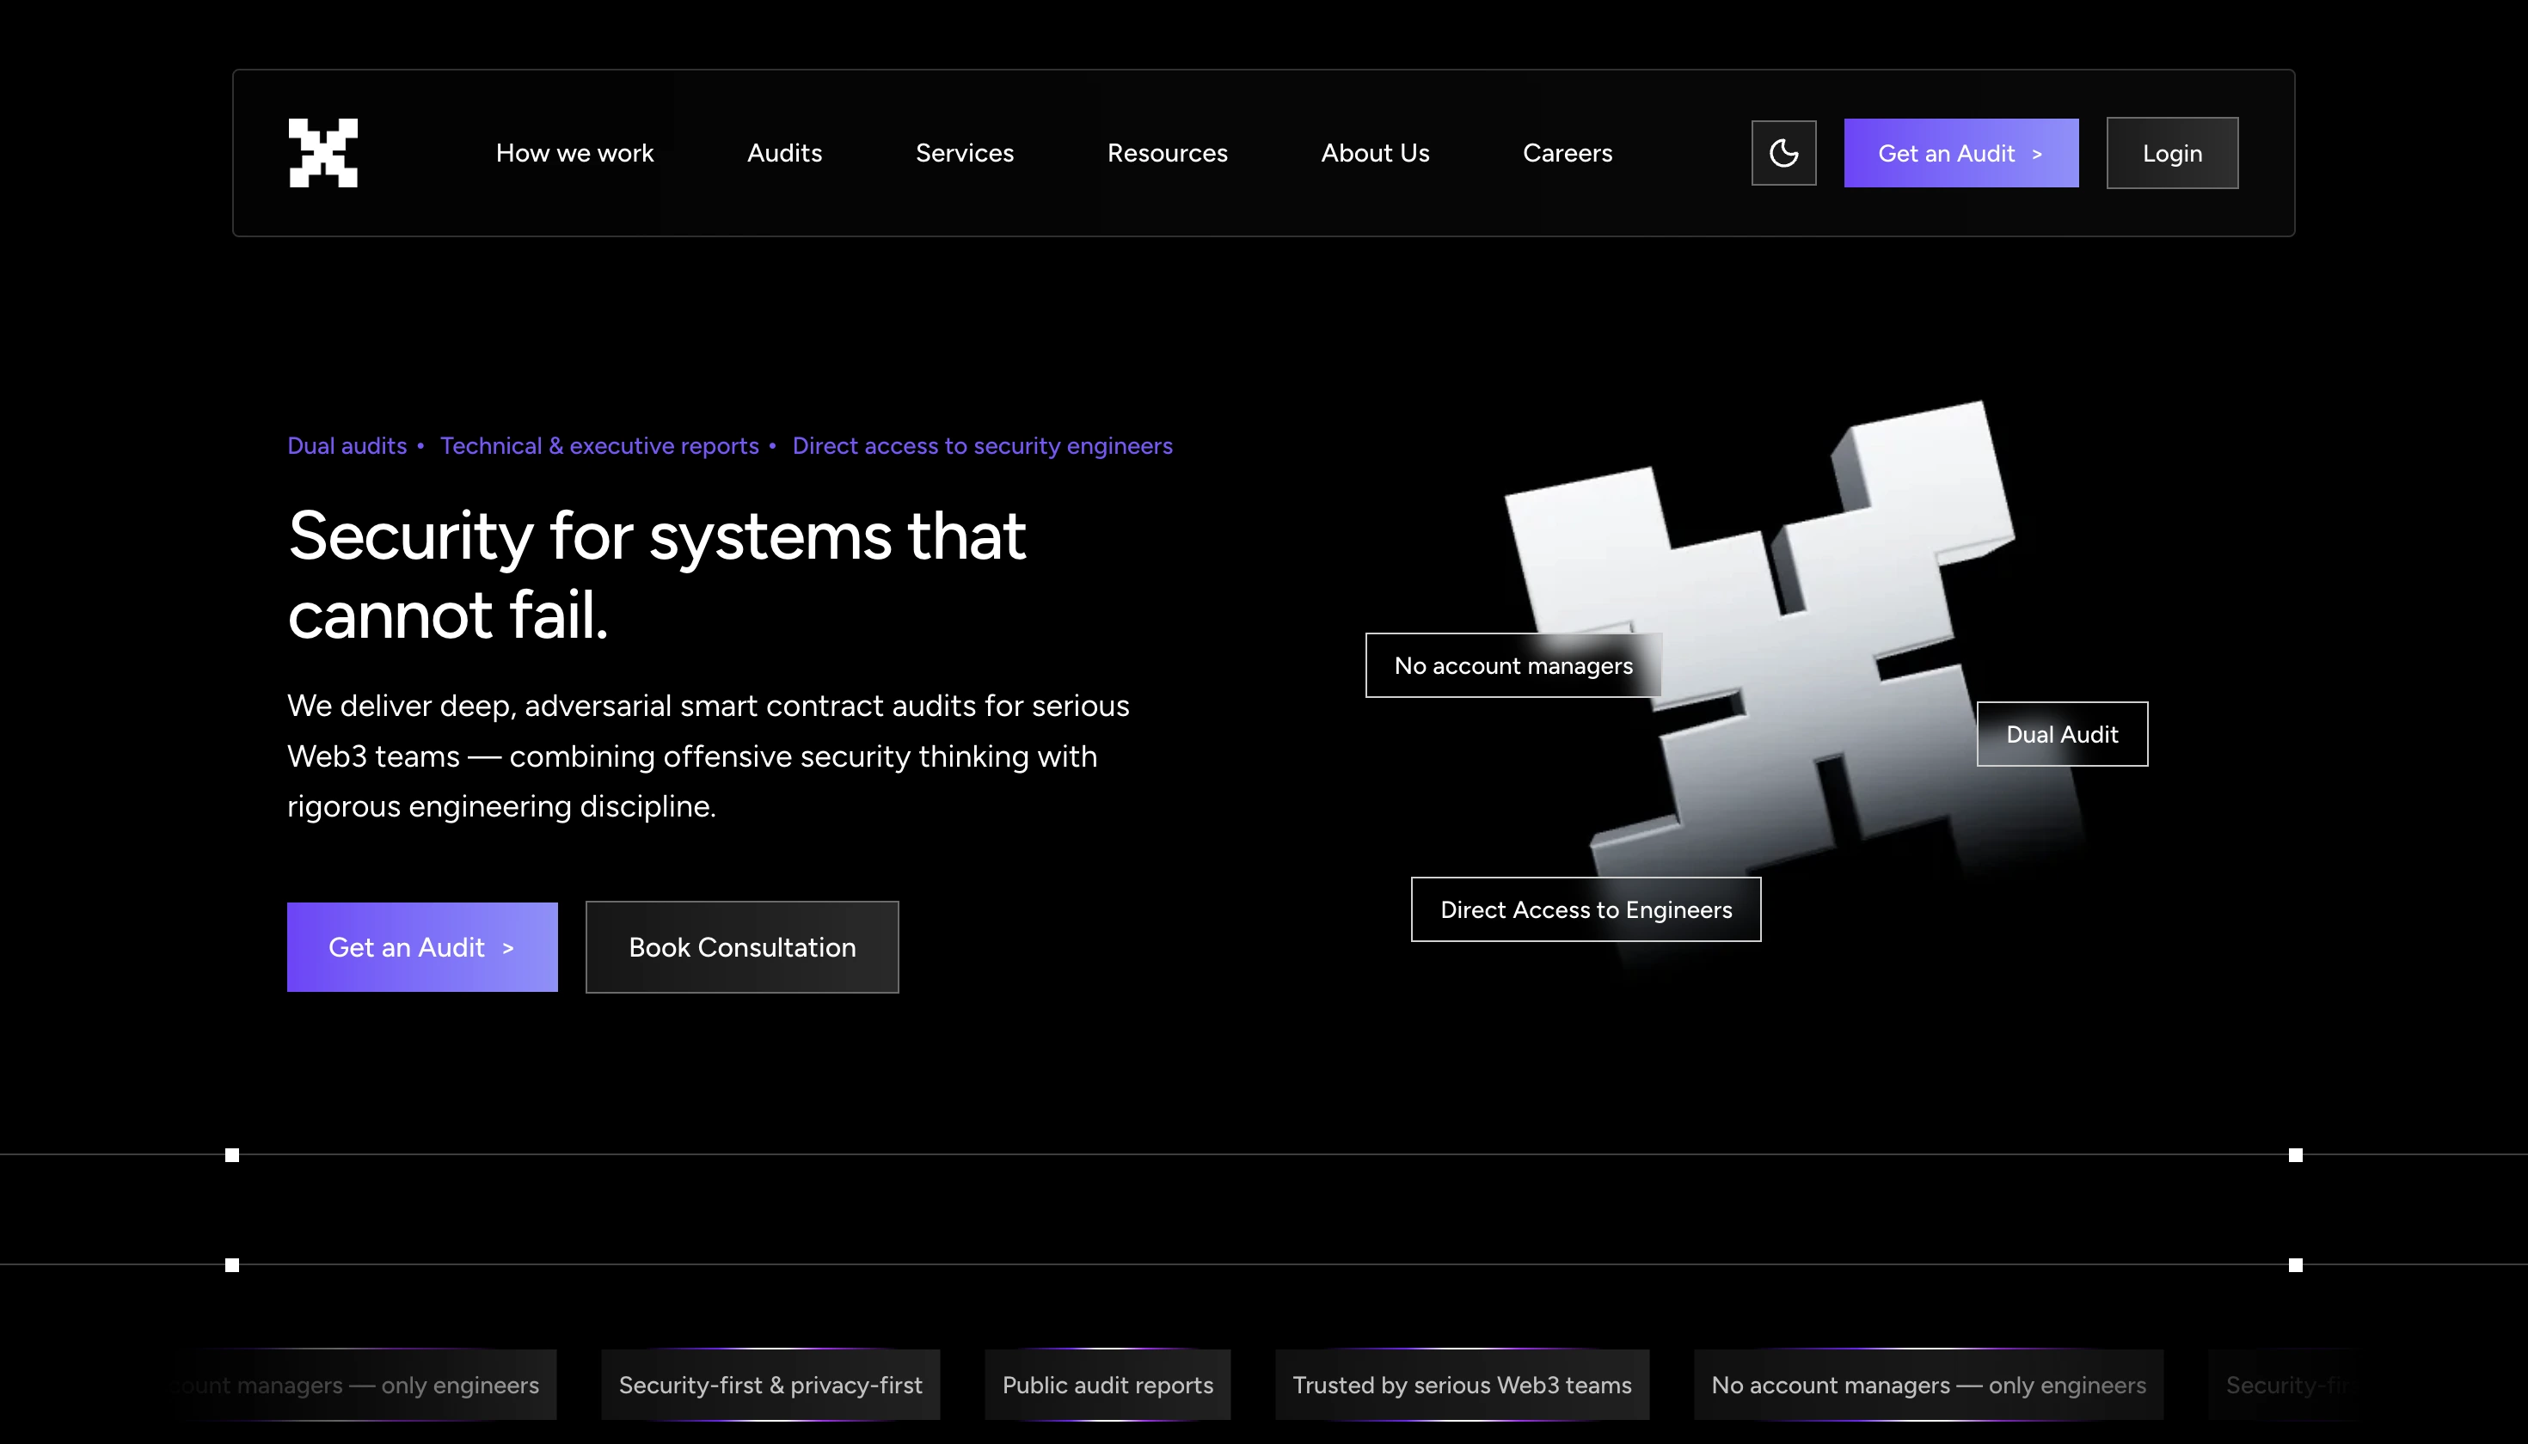Click the pixel X logo in navbar
Screen dimensions: 2528x1444
[322, 153]
